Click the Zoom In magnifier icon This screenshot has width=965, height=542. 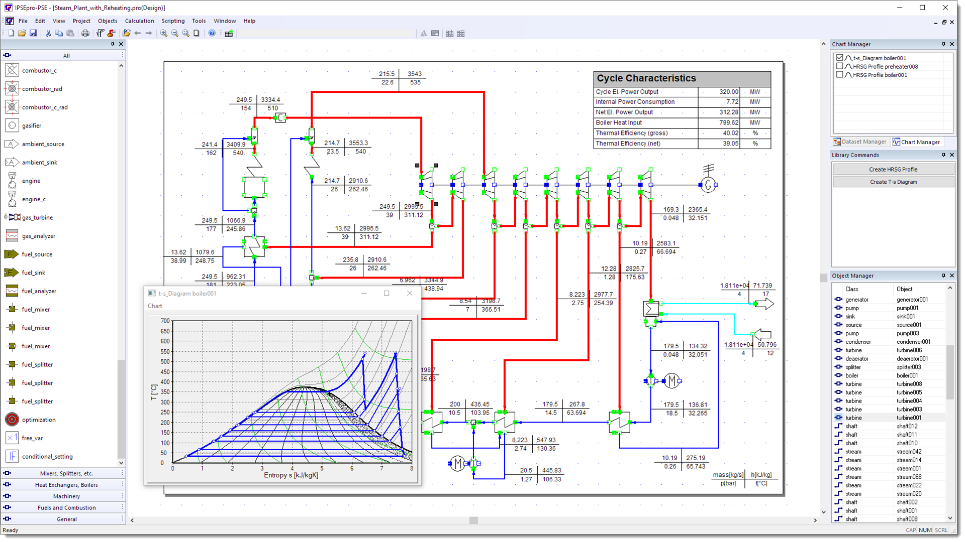[164, 33]
